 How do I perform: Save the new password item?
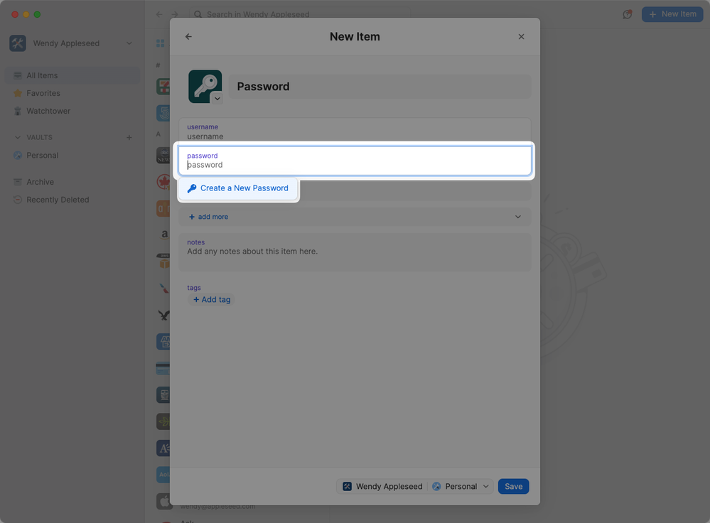pos(513,487)
